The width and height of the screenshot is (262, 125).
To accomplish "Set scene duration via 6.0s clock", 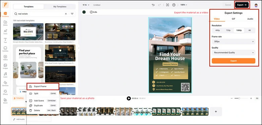I will tap(93, 12).
